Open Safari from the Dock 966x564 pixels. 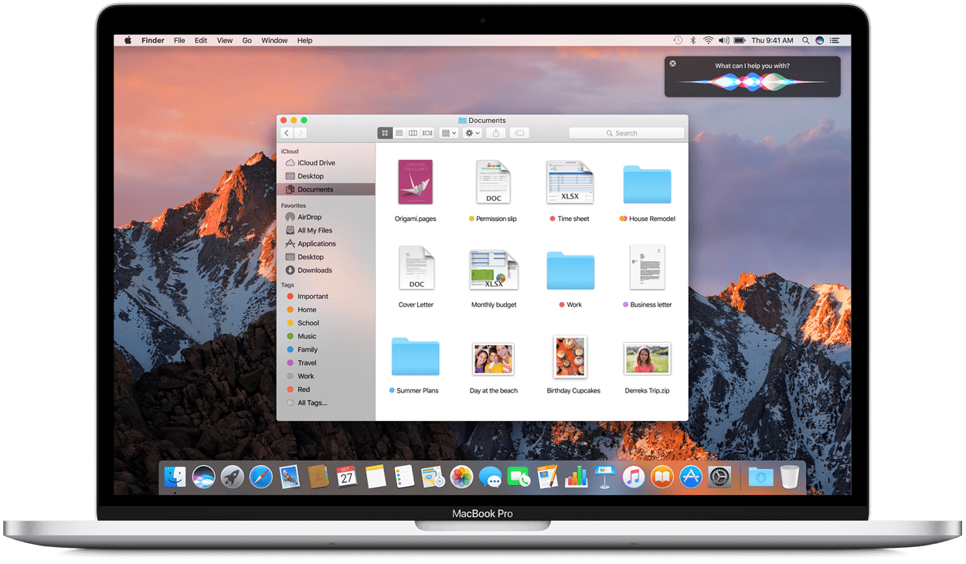[261, 477]
